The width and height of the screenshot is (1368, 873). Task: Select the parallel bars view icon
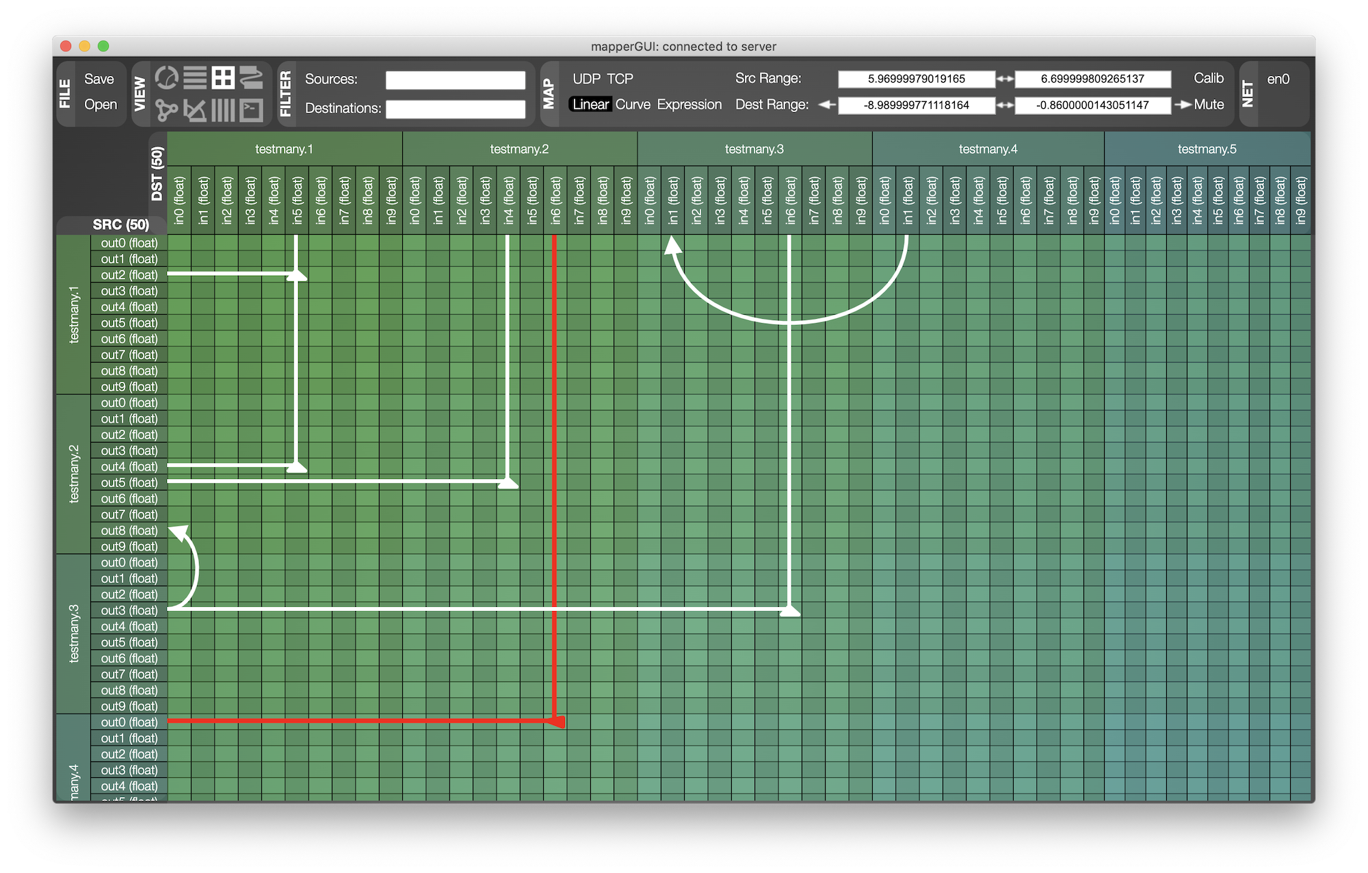223,109
